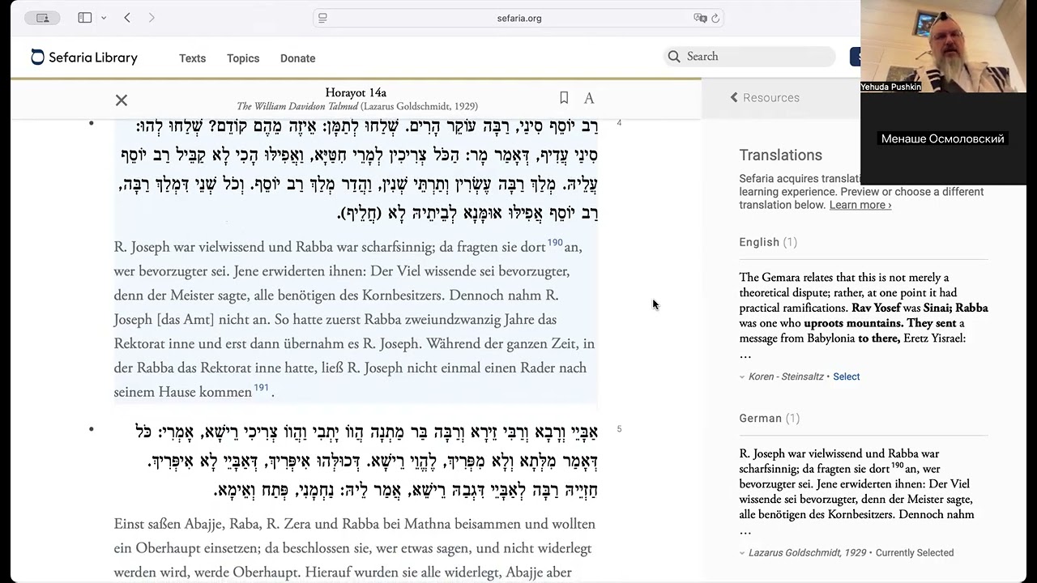
Task: Select the Менаше Осмоловский participant tile
Action: [943, 139]
